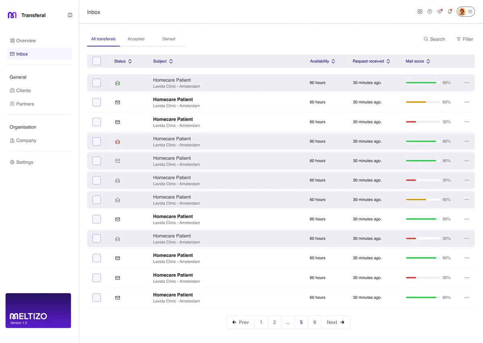This screenshot has height=343, width=483.
Task: Collapse sidebar using panel toggle icon
Action: tap(70, 15)
